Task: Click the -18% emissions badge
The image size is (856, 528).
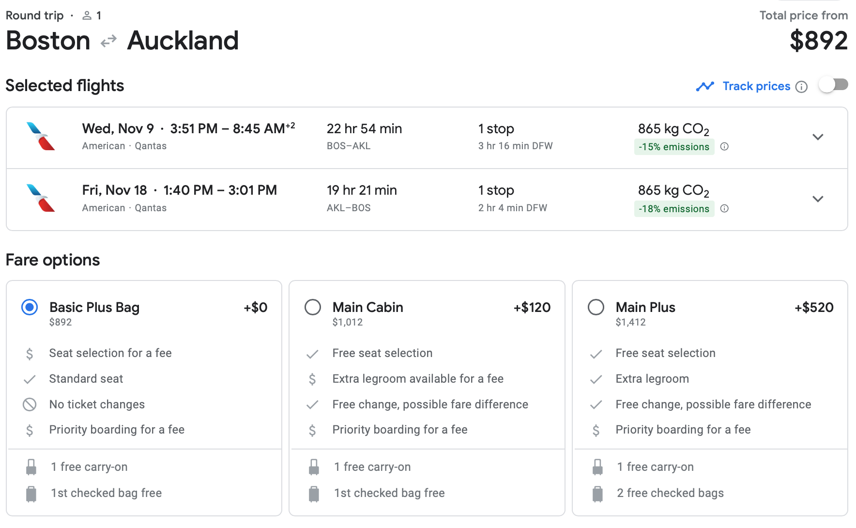Action: 673,209
